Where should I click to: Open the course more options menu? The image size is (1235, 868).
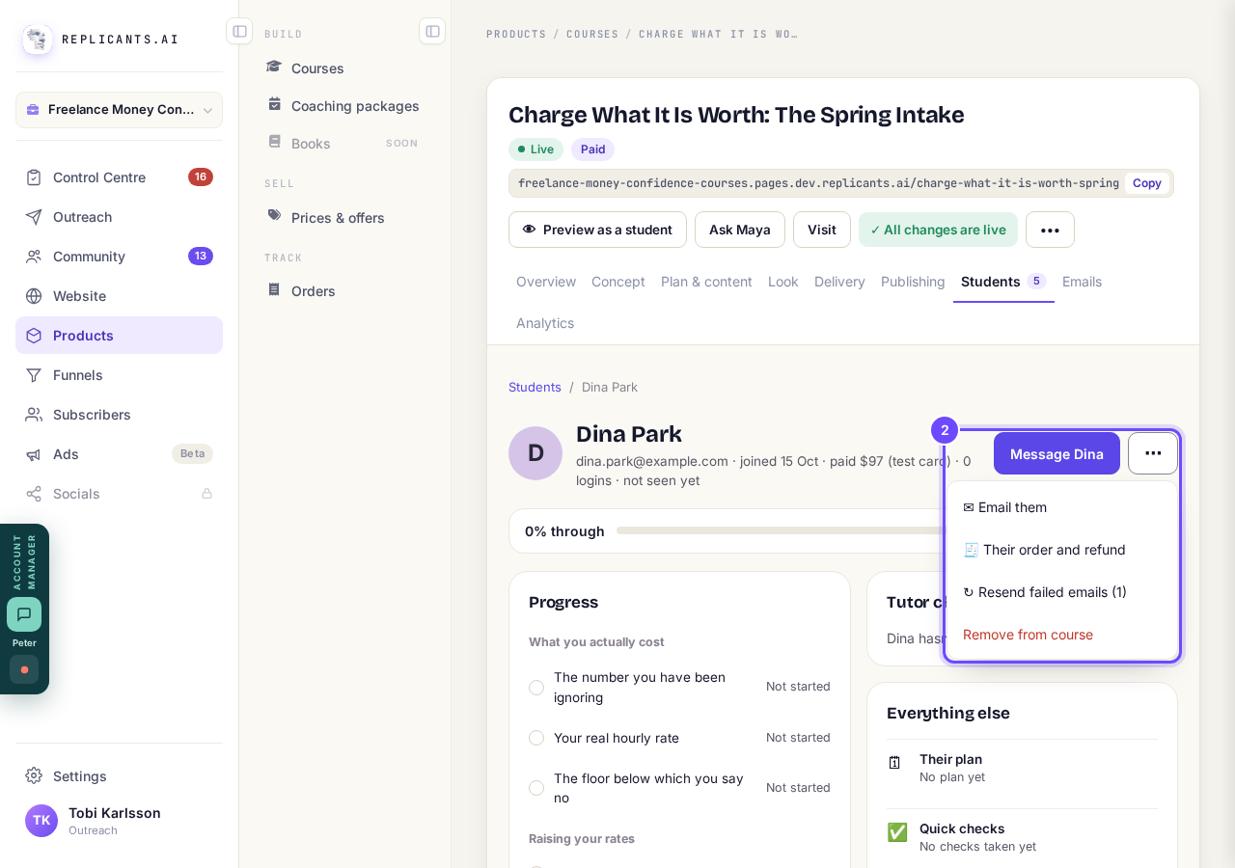(1050, 230)
